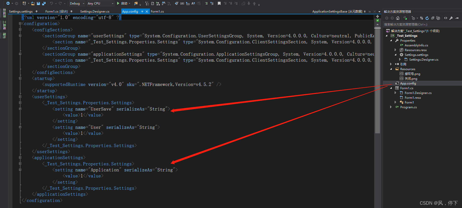Toggle Preview Selected Items in Solution Explorer
Image resolution: width=462 pixels, height=208 pixels.
pos(457,18)
